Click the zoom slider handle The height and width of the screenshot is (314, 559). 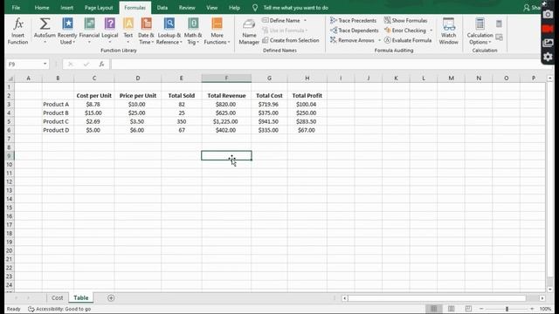507,309
